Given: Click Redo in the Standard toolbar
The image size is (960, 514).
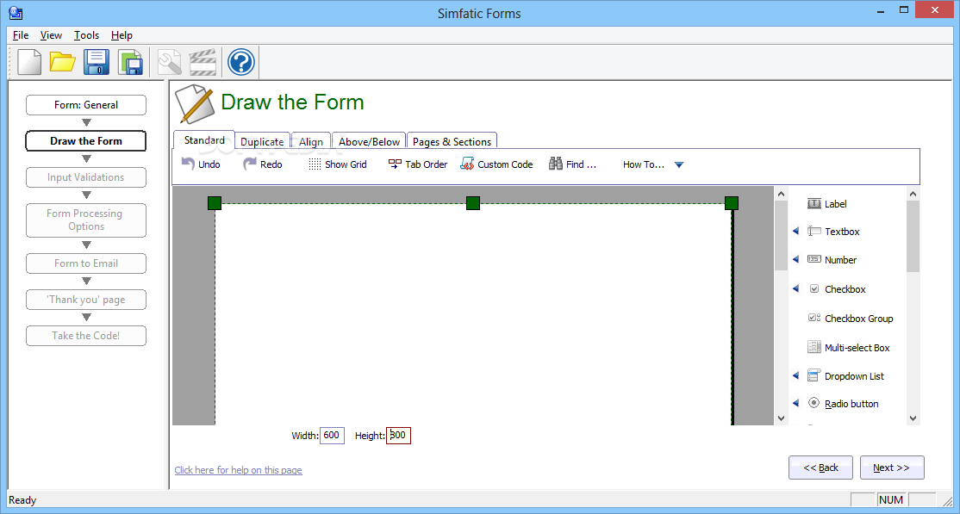Looking at the screenshot, I should (x=263, y=164).
